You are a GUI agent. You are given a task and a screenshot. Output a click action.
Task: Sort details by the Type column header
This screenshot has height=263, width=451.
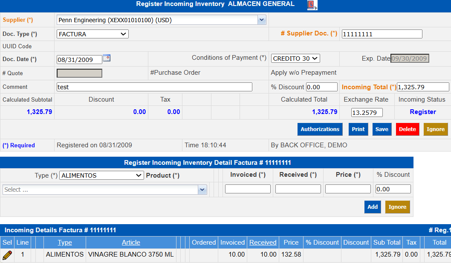tap(65, 243)
